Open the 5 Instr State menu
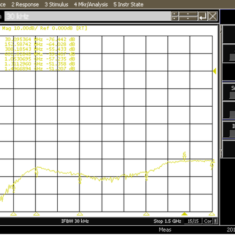Image resolution: width=235 pixels, height=235 pixels. click(128, 4)
